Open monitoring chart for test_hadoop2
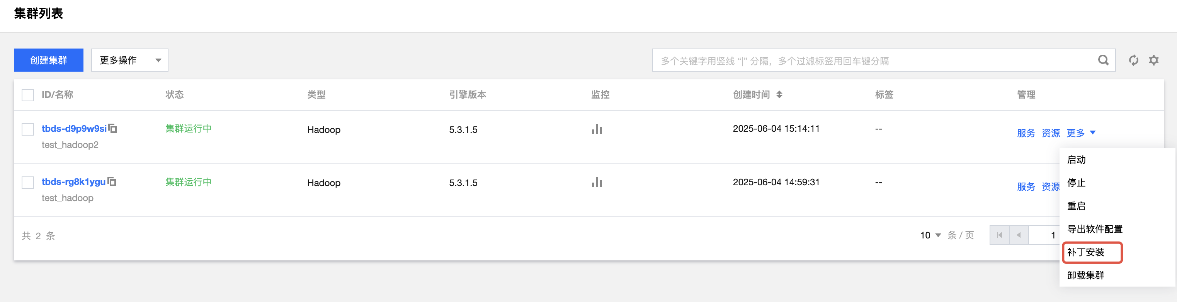Viewport: 1177px width, 302px height. point(597,129)
